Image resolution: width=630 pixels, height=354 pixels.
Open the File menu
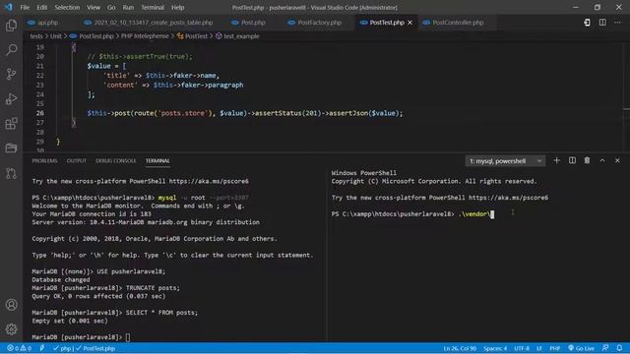click(25, 7)
